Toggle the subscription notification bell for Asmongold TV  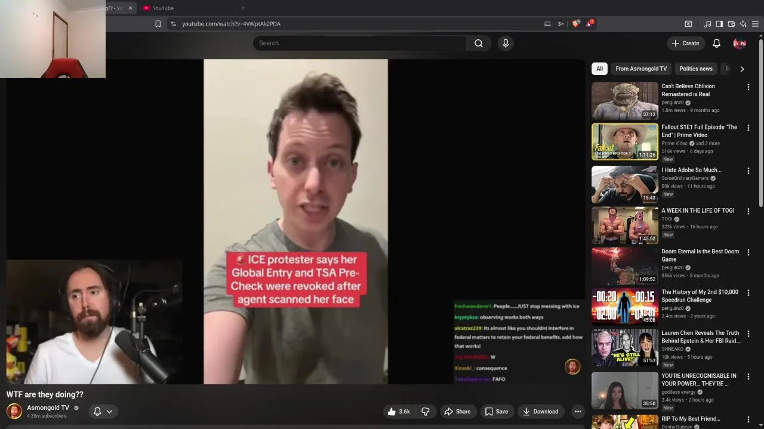[x=97, y=411]
